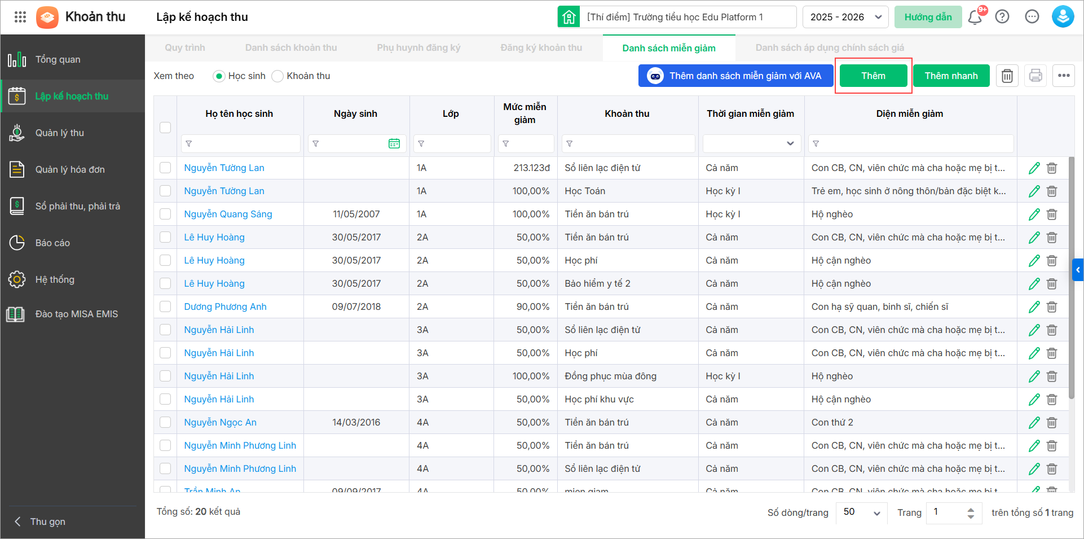Switch to Danh sách khoản thu tab

coord(291,48)
